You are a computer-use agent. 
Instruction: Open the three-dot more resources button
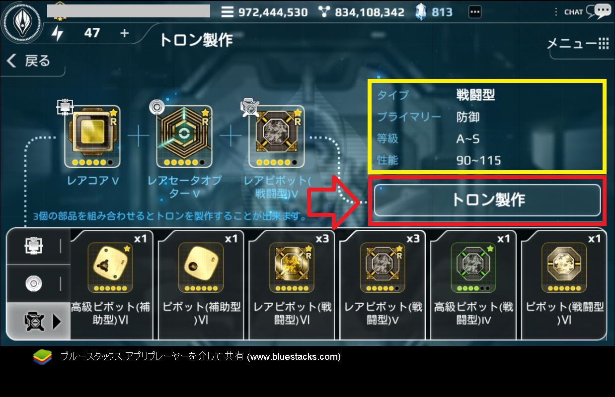point(475,12)
